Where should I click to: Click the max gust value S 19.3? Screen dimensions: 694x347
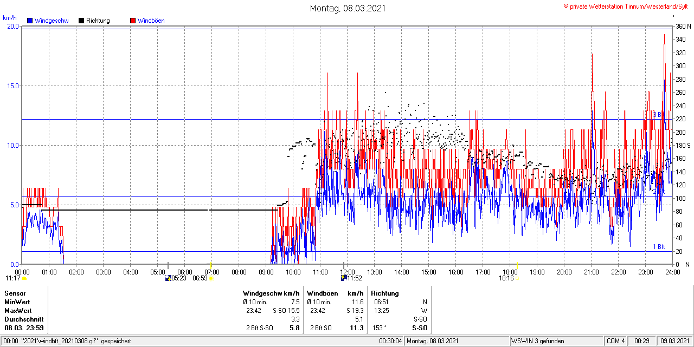tap(355, 311)
